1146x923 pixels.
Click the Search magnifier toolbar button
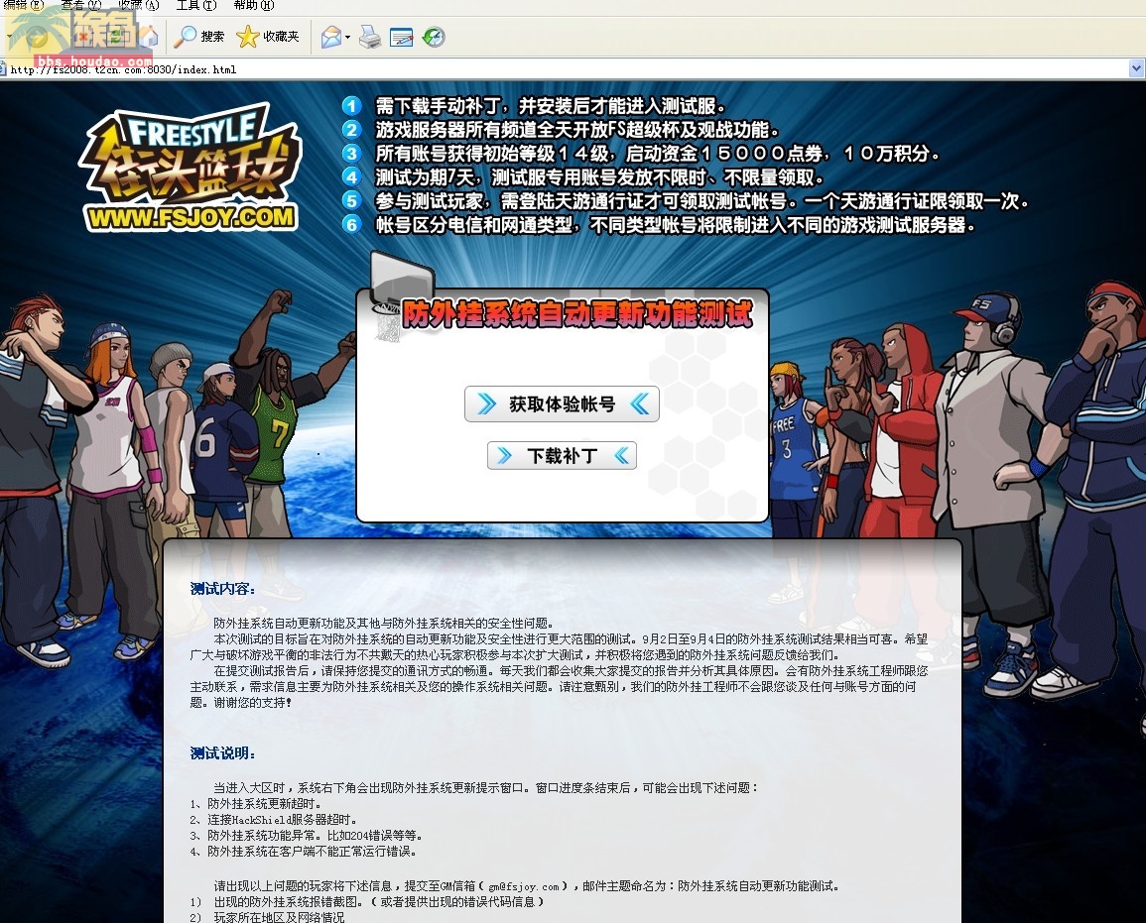click(198, 36)
